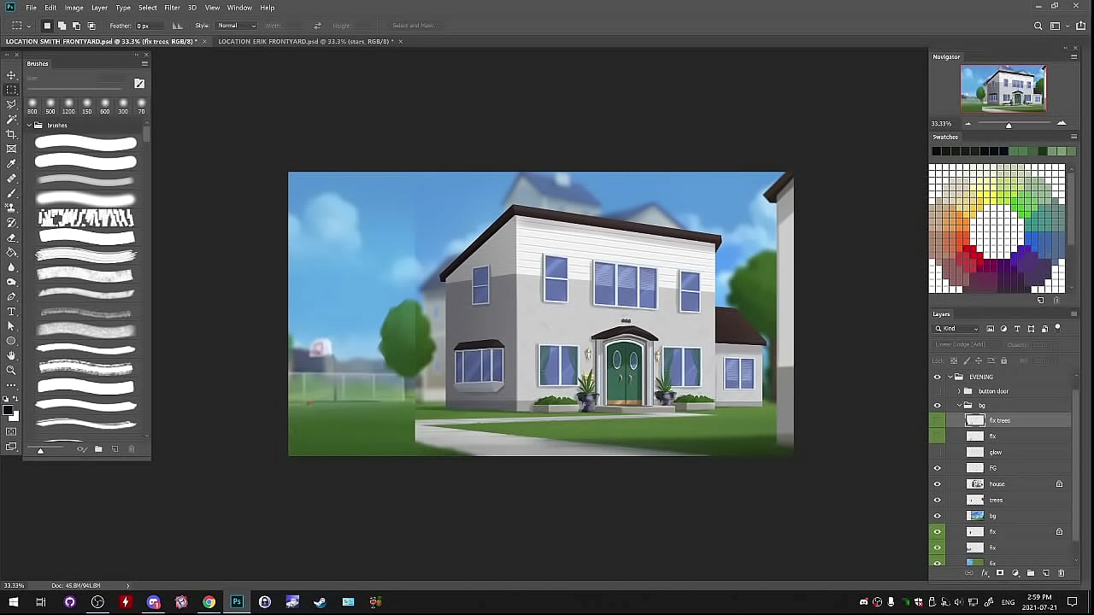Hide the trees layer
This screenshot has height=615, width=1094.
pyautogui.click(x=937, y=500)
